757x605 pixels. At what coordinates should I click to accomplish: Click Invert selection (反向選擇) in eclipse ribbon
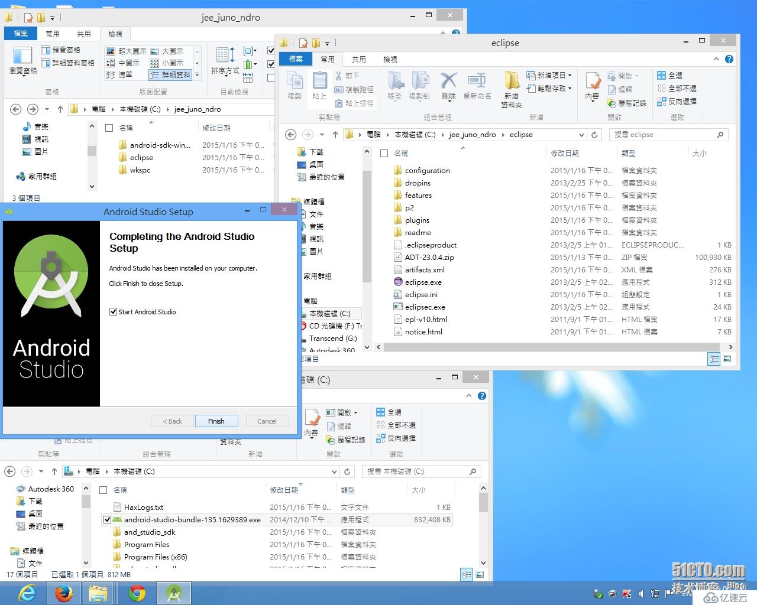[677, 101]
